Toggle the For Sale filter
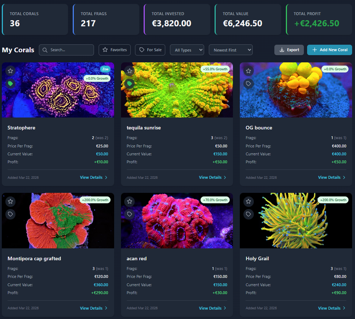Viewport: 355px width, 319px height. tap(150, 50)
